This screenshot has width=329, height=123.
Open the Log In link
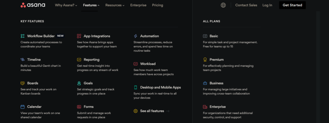[x=267, y=5]
